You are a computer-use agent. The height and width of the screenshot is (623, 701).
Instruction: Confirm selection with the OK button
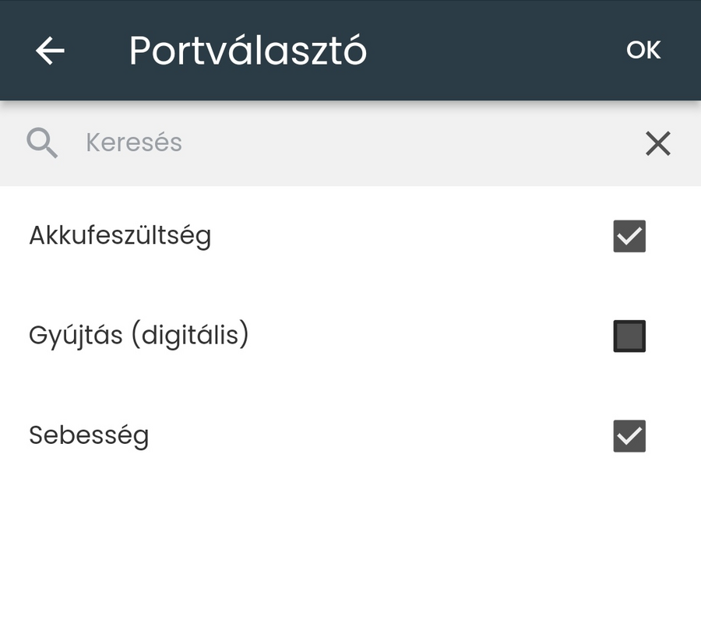643,49
